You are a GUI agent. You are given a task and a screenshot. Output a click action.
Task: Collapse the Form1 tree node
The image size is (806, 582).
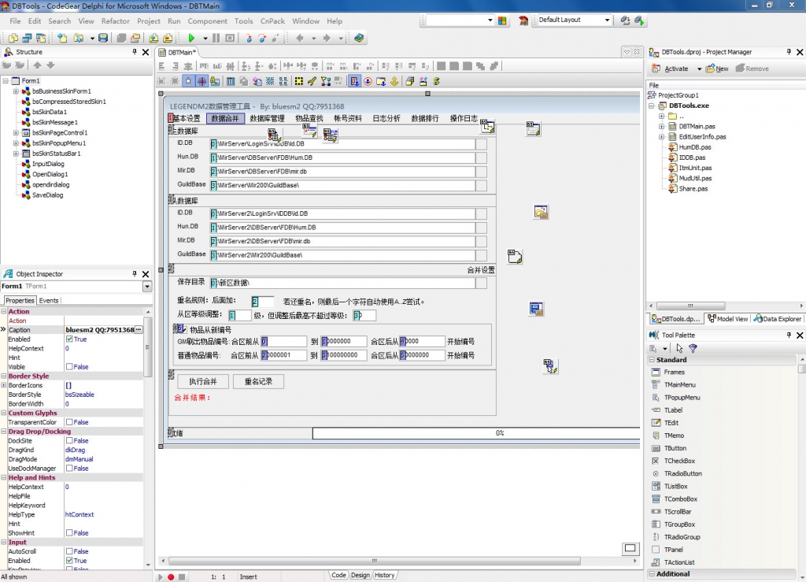coord(6,80)
